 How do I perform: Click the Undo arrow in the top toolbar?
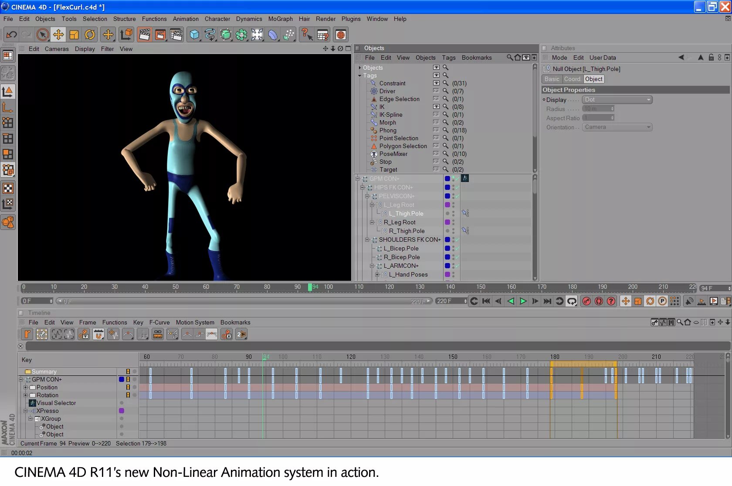point(12,34)
